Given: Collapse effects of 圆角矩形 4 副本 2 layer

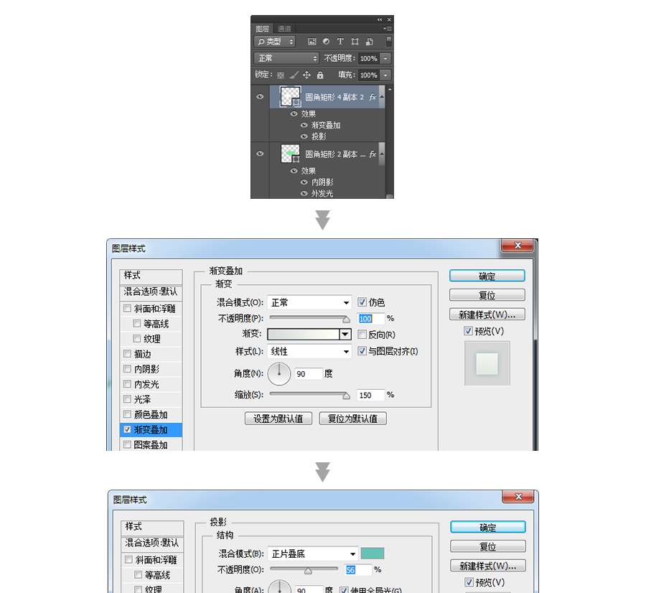Looking at the screenshot, I should [x=382, y=96].
